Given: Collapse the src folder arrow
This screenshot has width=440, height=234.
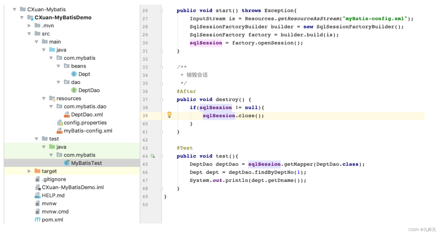Looking at the screenshot, I should point(29,34).
